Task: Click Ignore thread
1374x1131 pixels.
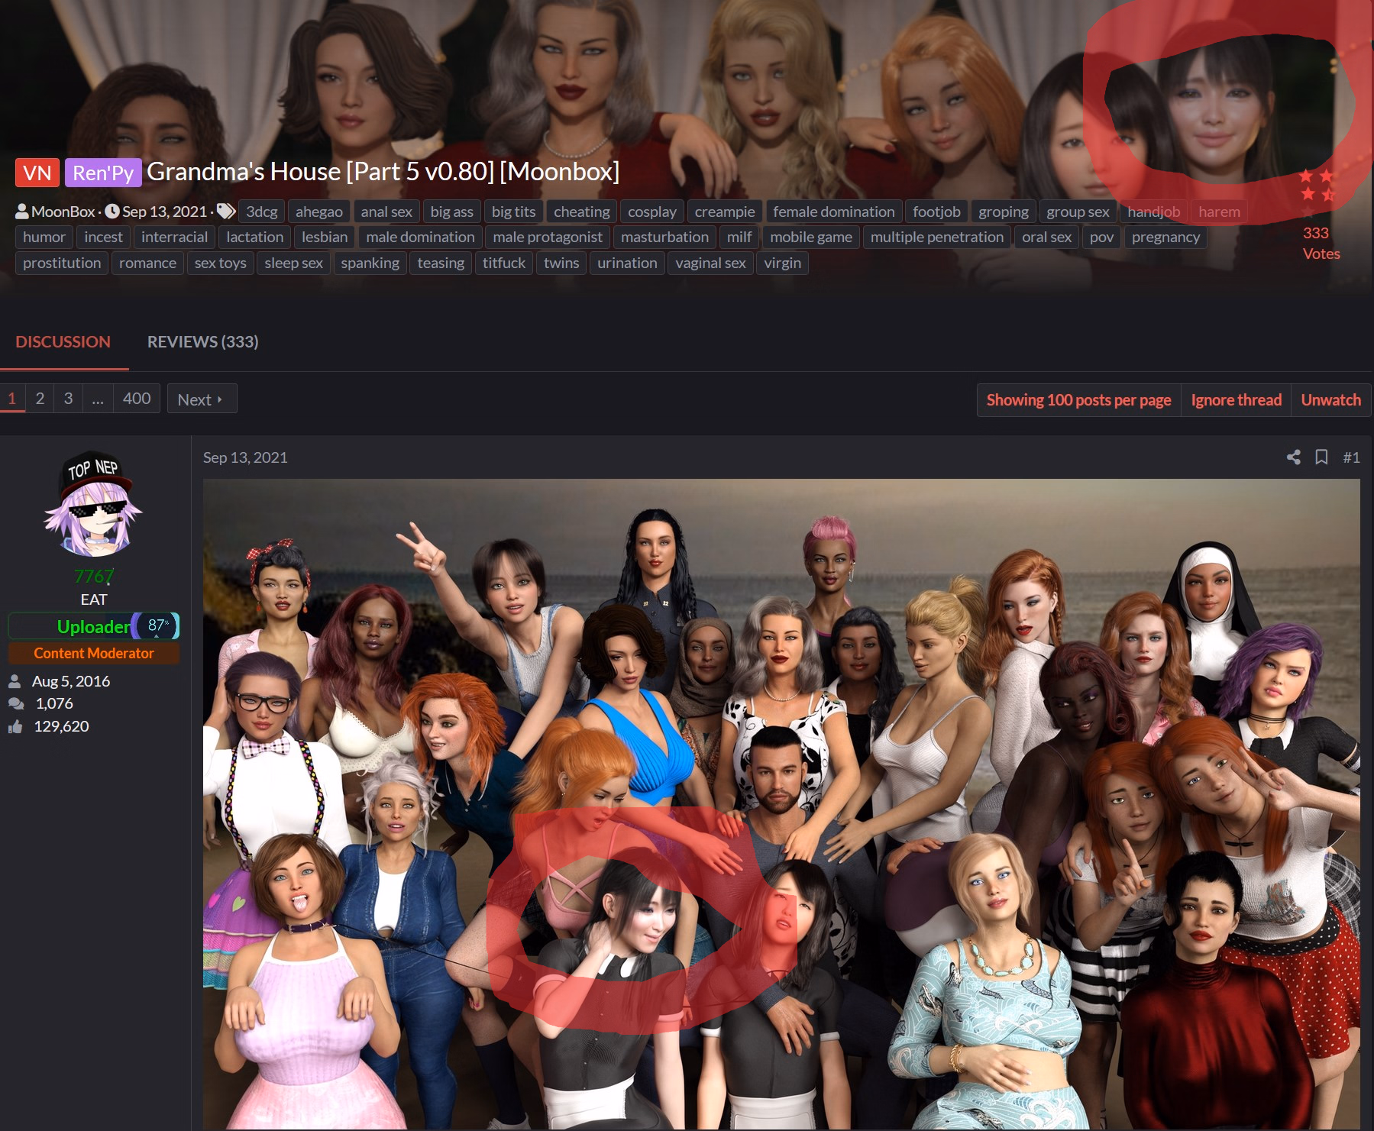Action: coord(1236,399)
